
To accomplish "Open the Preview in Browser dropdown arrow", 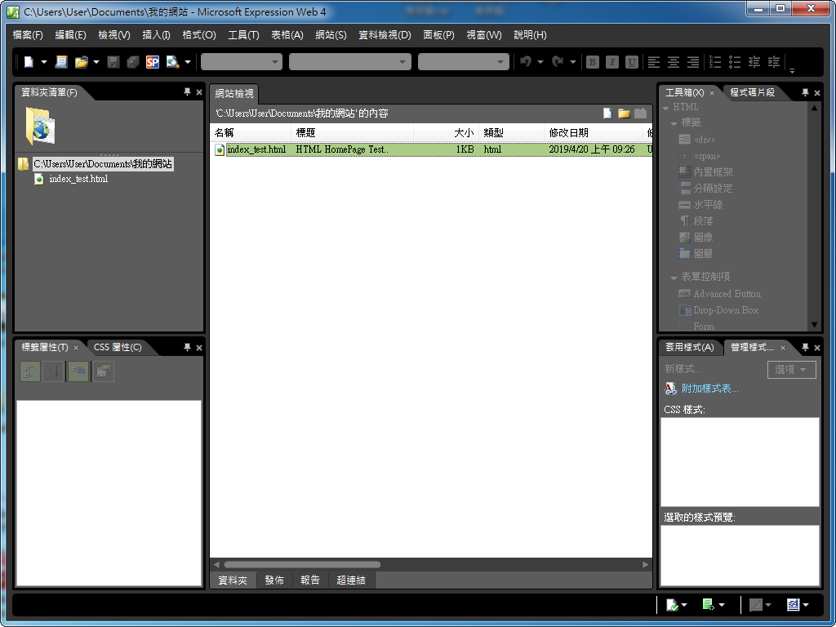I will click(188, 62).
